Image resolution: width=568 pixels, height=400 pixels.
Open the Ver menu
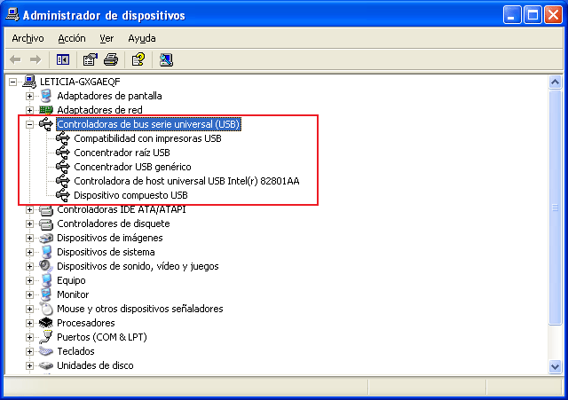pyautogui.click(x=106, y=38)
